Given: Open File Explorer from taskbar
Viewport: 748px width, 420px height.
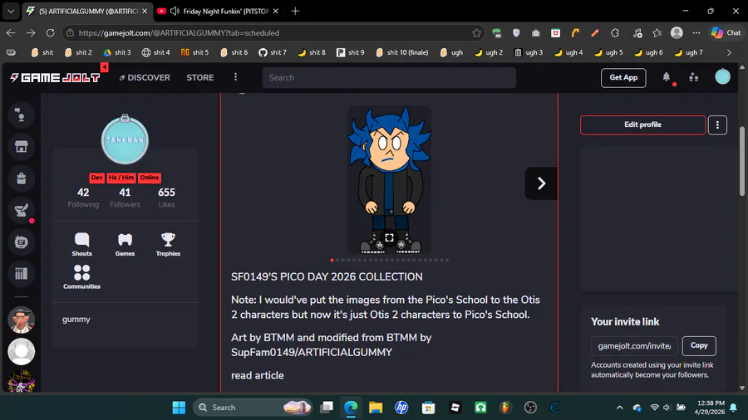Looking at the screenshot, I should pyautogui.click(x=376, y=408).
